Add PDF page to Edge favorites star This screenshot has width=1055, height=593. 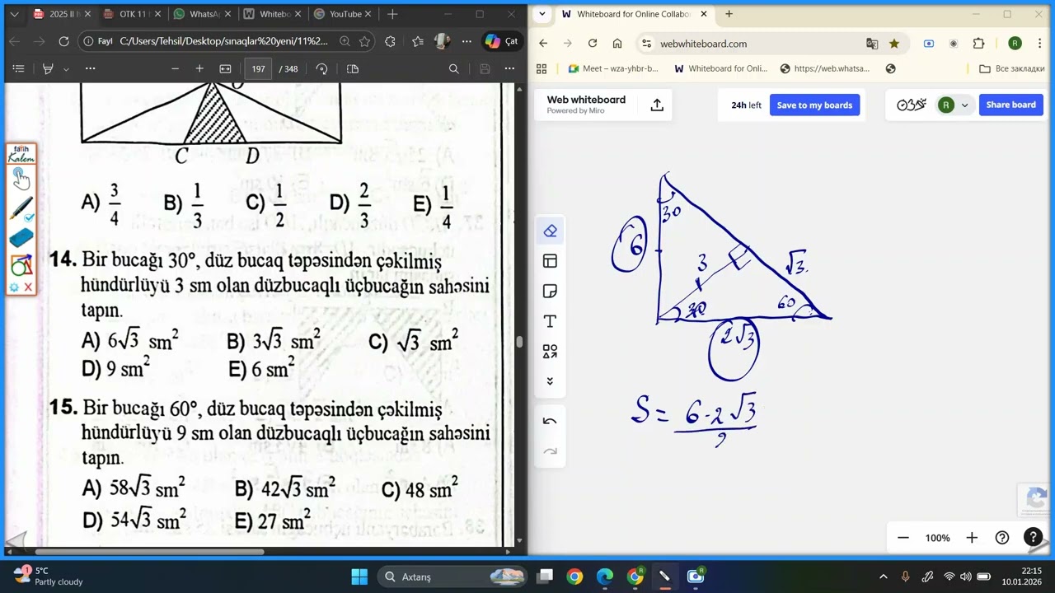point(364,41)
